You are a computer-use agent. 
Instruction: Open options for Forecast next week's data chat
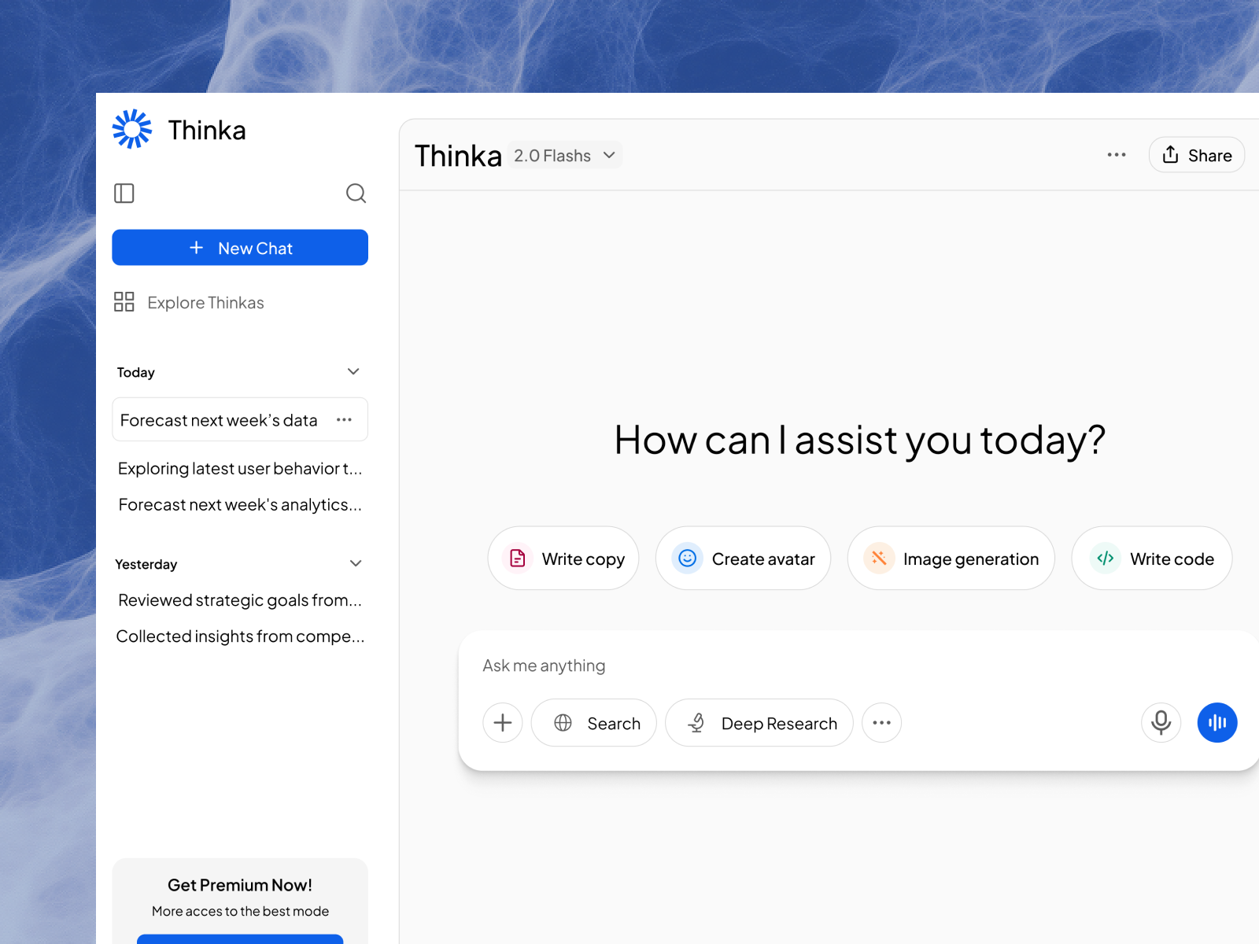click(x=344, y=419)
